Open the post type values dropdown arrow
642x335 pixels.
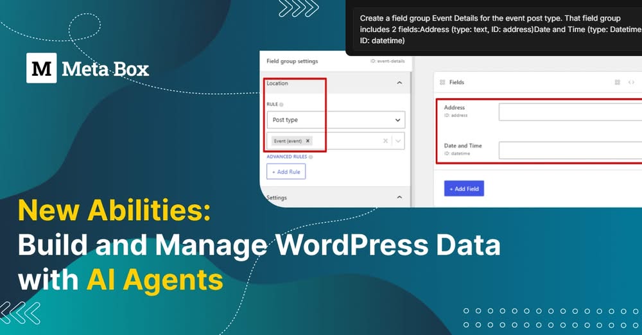(x=398, y=141)
